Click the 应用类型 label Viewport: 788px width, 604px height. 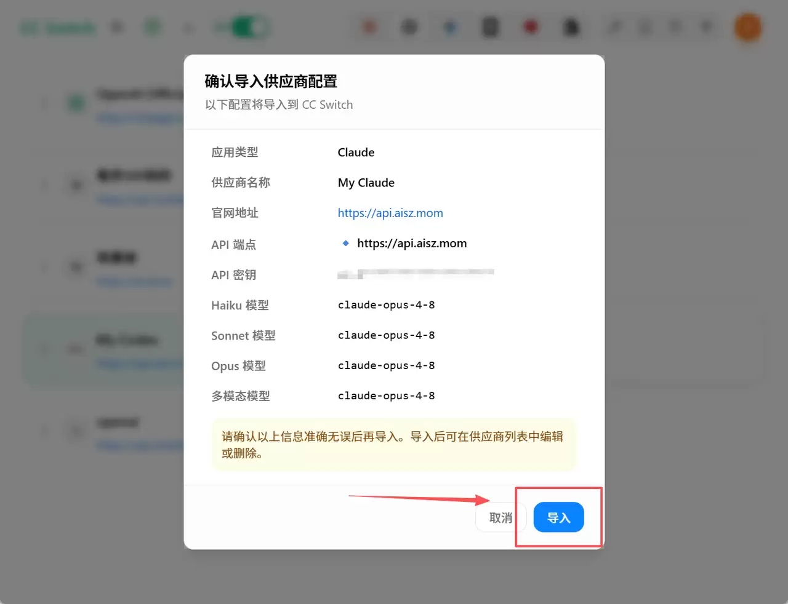tap(235, 153)
